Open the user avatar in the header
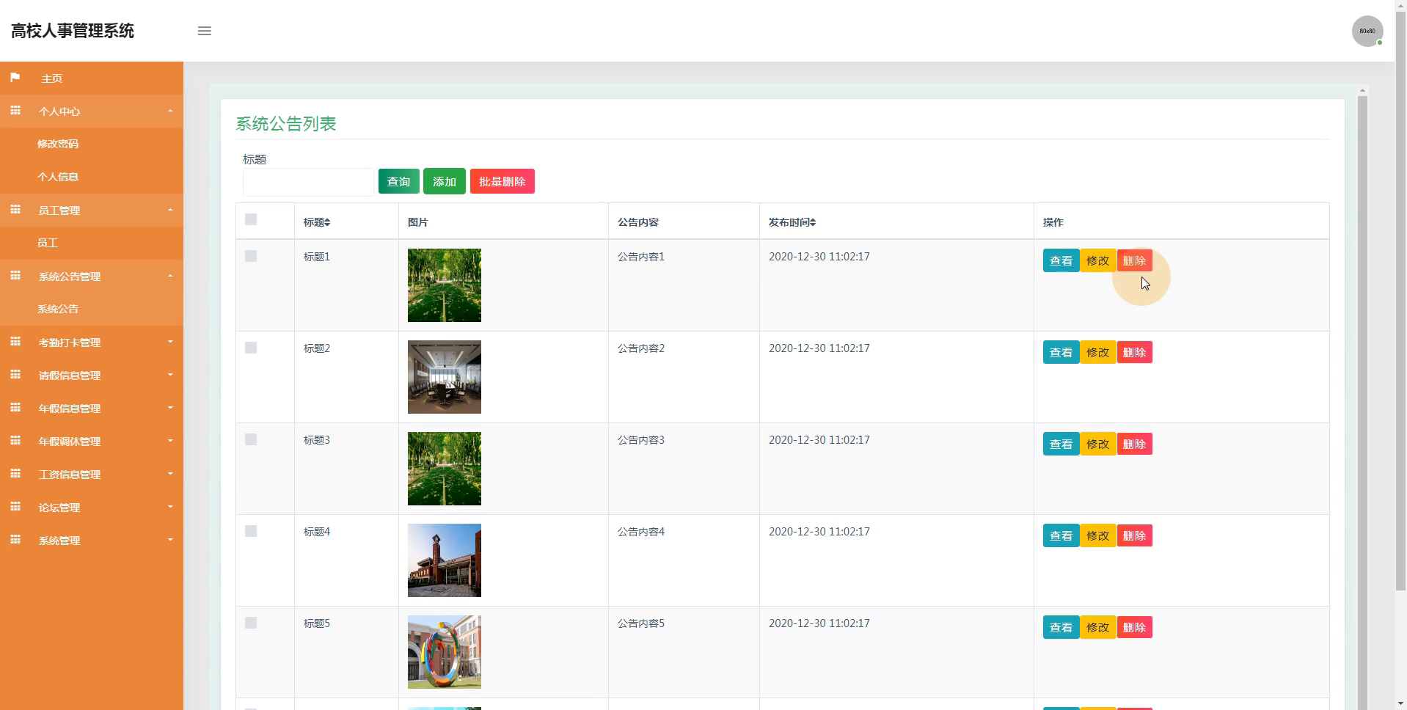The height and width of the screenshot is (710, 1407). pyautogui.click(x=1367, y=32)
